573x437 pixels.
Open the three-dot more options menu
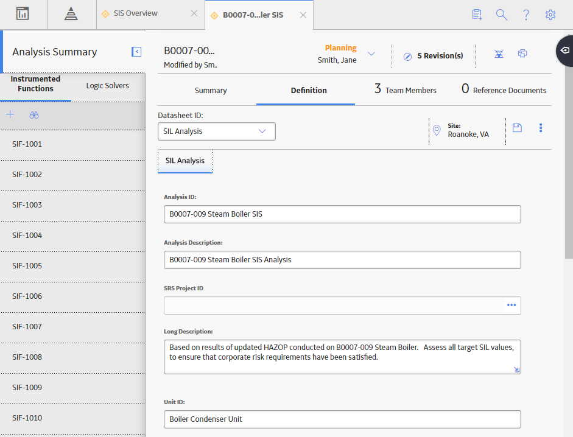tap(541, 128)
